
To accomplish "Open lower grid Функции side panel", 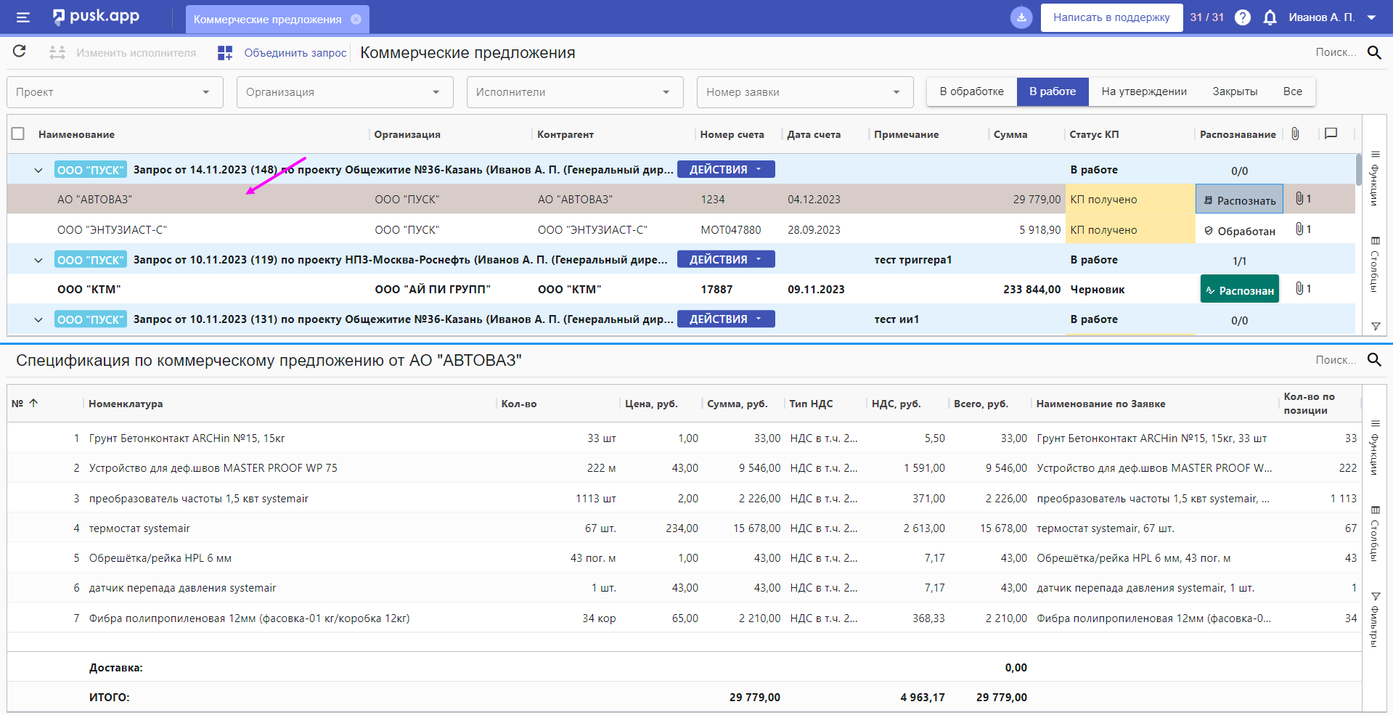I will point(1375,448).
